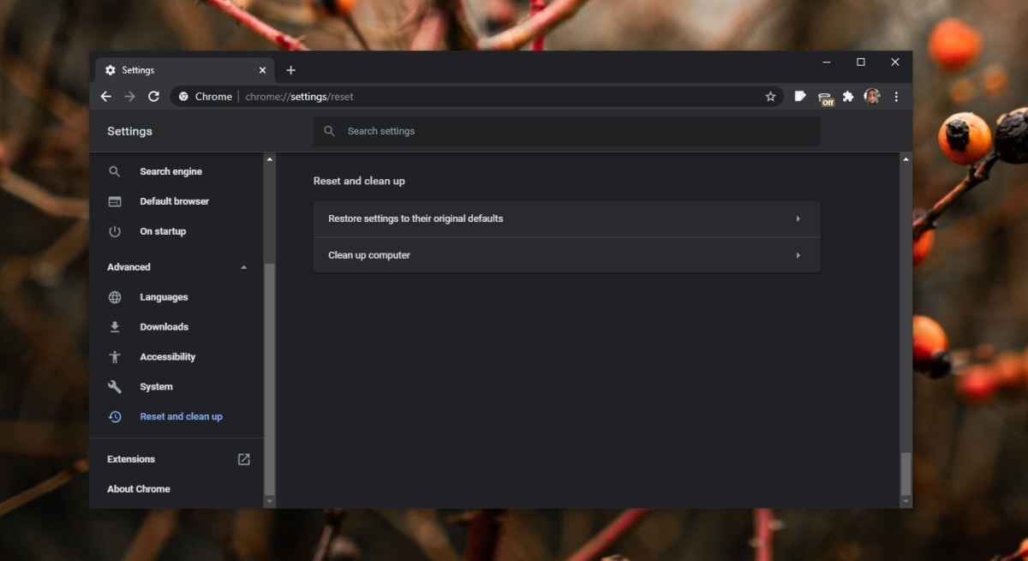The width and height of the screenshot is (1028, 561).
Task: Click the main page scrollbar up arrow
Action: (905, 159)
